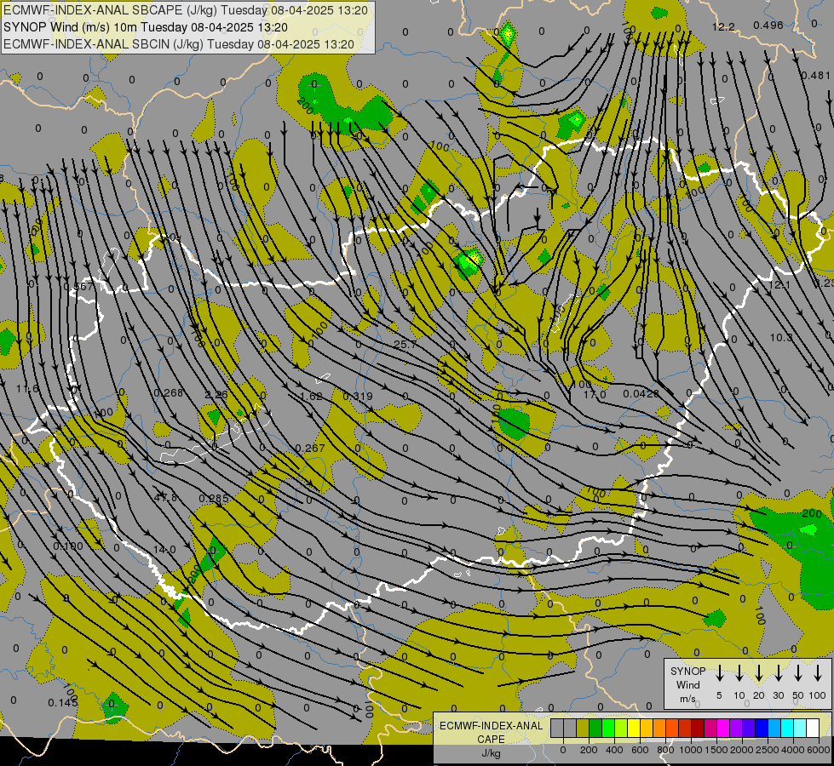Click the ECMWF-INDEX-ANAL CAPE legend label
The height and width of the screenshot is (766, 834).
(x=491, y=732)
